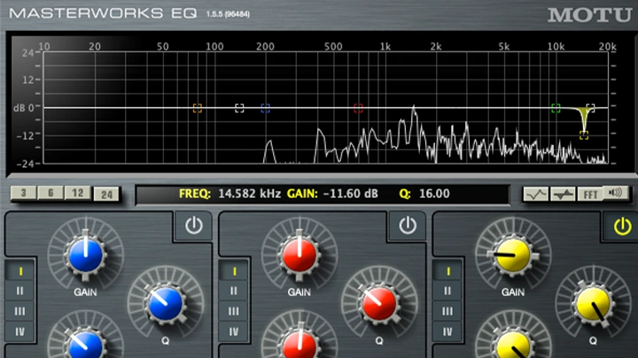Select filter type IV on yellow band
This screenshot has height=358, width=638.
click(x=447, y=331)
